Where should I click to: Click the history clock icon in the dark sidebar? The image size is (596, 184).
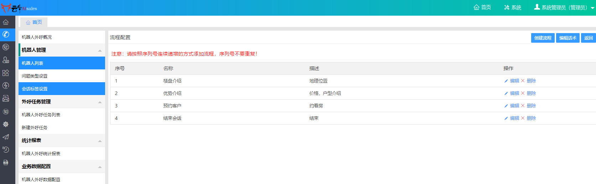click(6, 149)
